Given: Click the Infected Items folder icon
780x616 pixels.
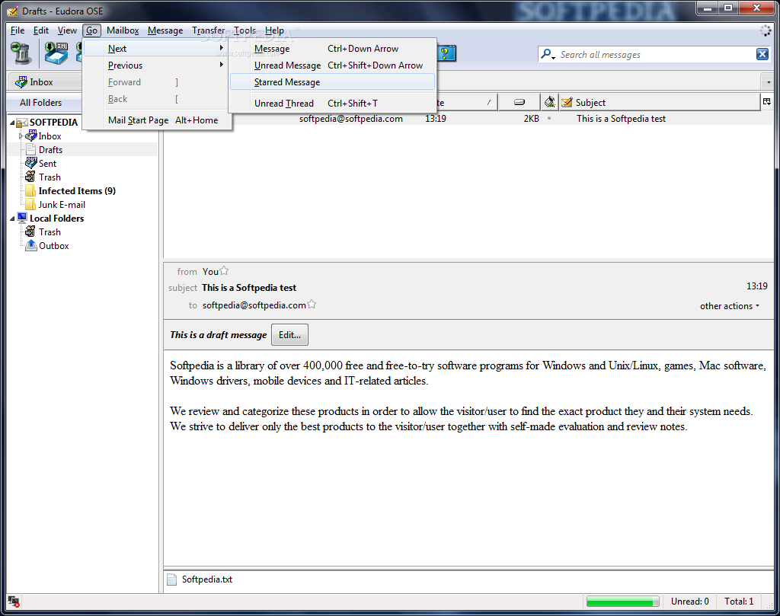Looking at the screenshot, I should [30, 190].
